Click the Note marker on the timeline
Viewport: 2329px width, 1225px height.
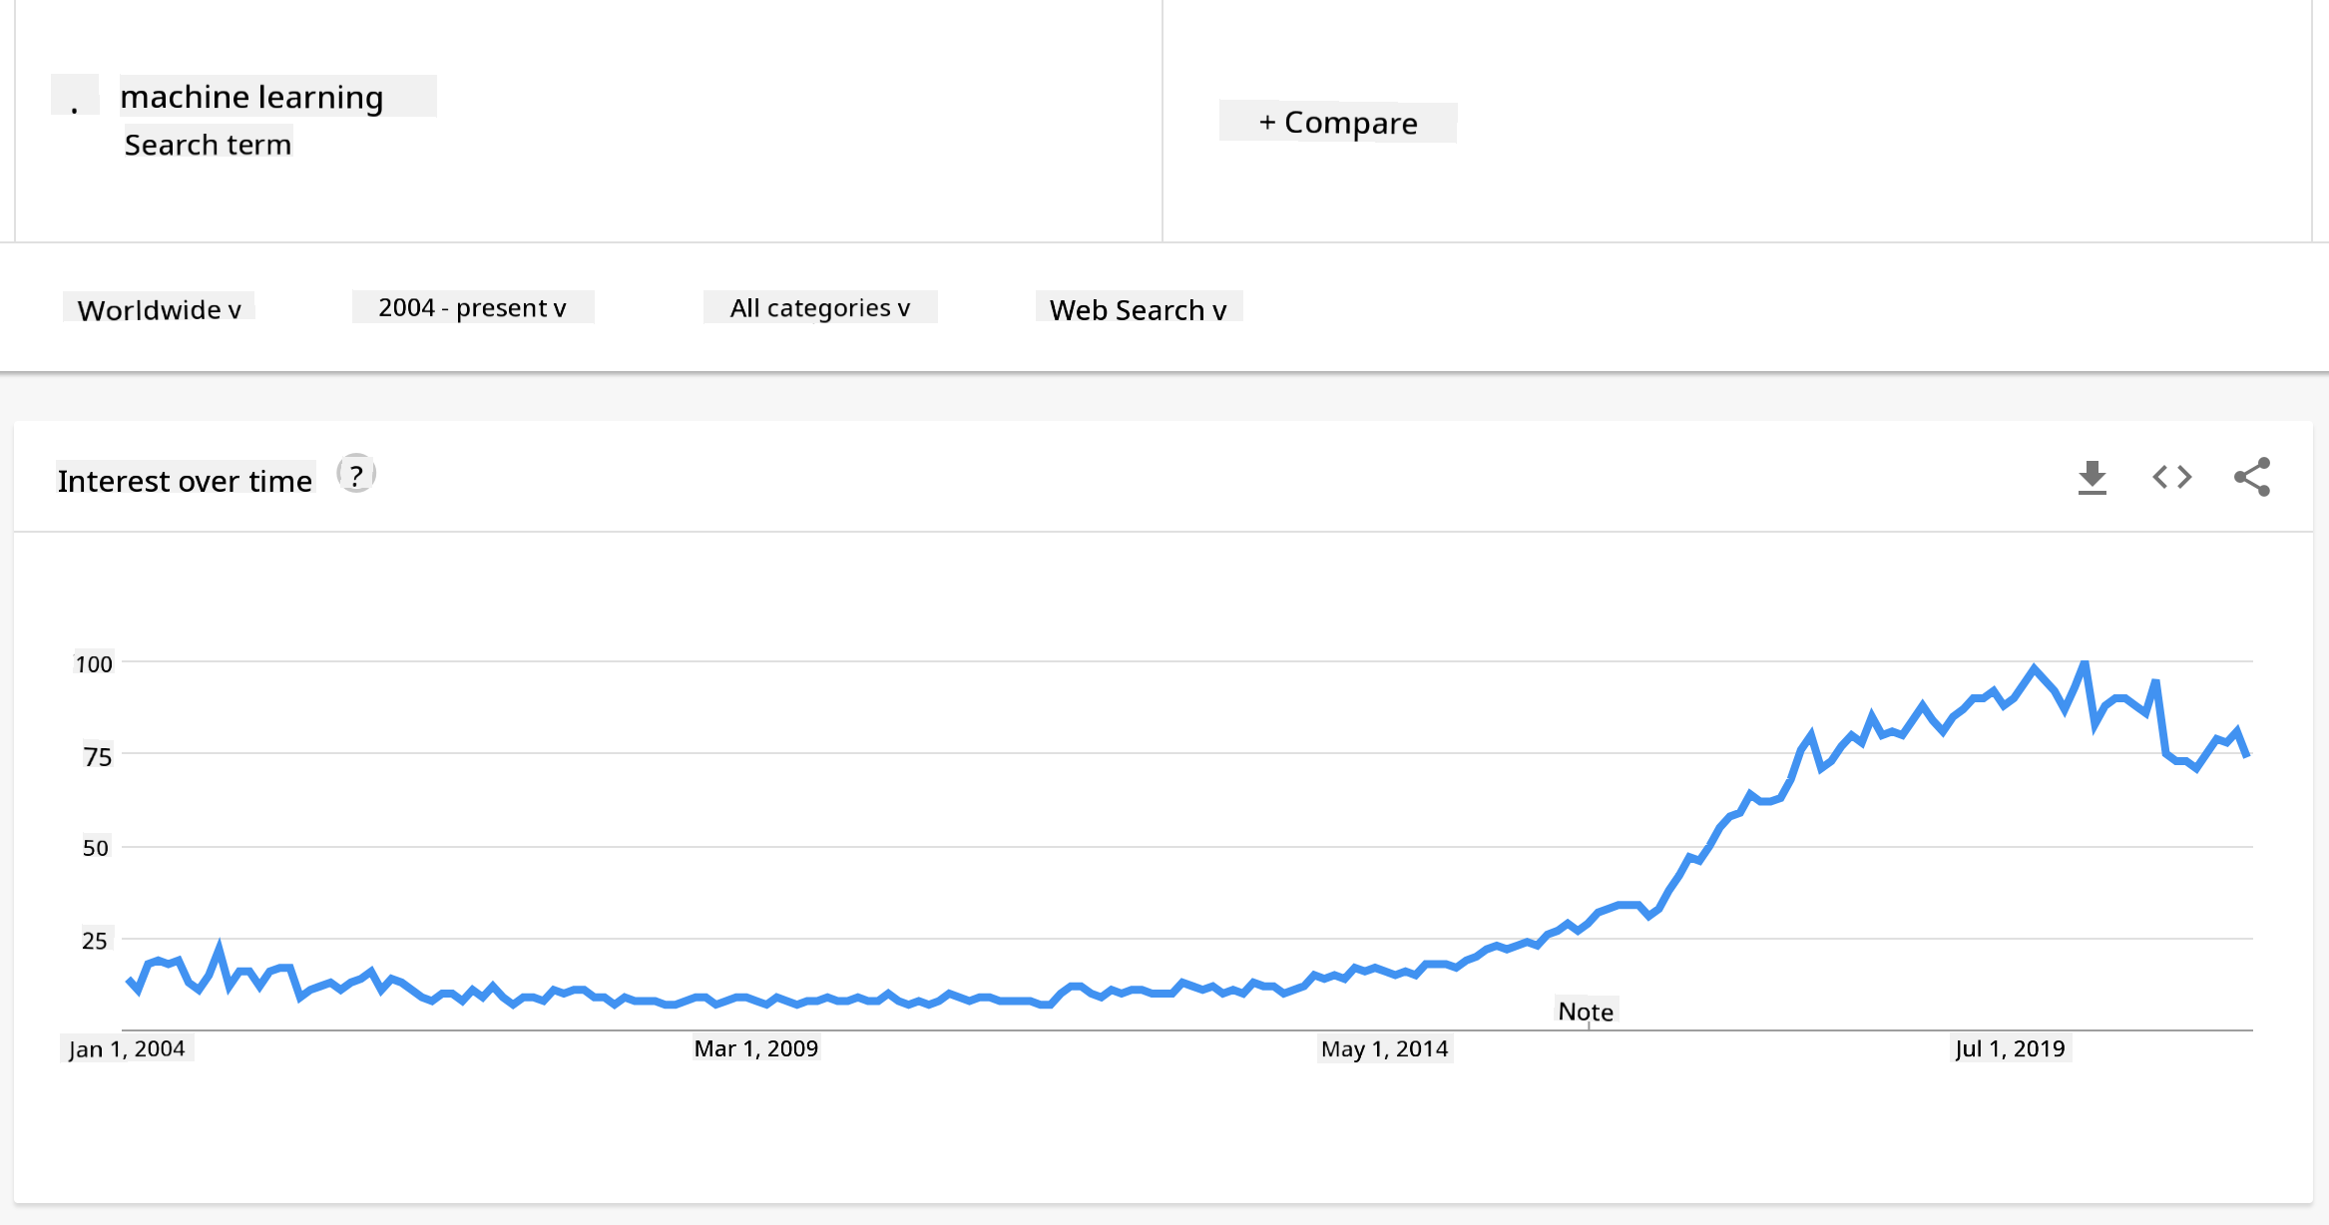click(1586, 1012)
